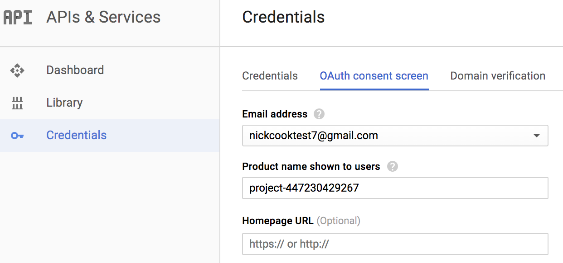The width and height of the screenshot is (563, 263).
Task: Open the email address combo box
Action: pyautogui.click(x=394, y=136)
